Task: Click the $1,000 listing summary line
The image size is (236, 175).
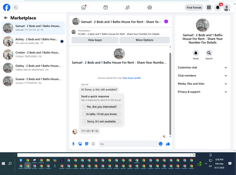Action: click(x=119, y=34)
